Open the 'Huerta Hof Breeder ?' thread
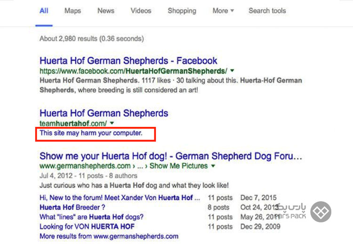Screen dimensions: 353x244 tap(72, 207)
